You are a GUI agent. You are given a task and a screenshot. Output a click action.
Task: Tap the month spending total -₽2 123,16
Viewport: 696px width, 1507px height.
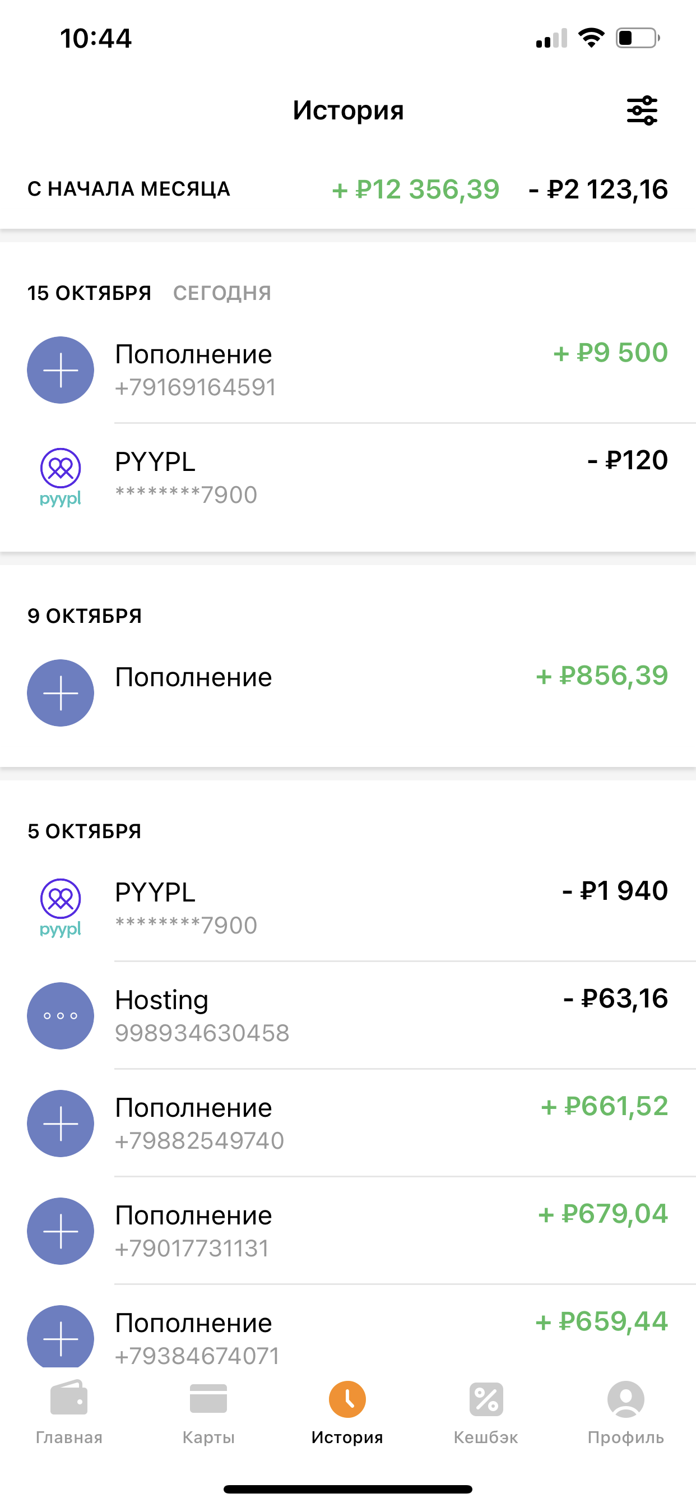598,189
